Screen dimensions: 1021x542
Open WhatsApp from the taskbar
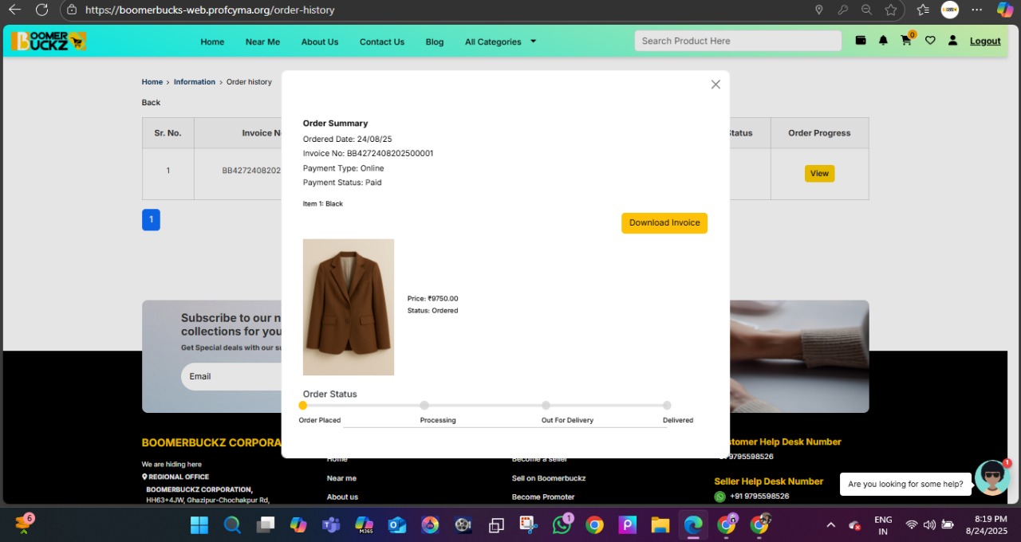(562, 525)
